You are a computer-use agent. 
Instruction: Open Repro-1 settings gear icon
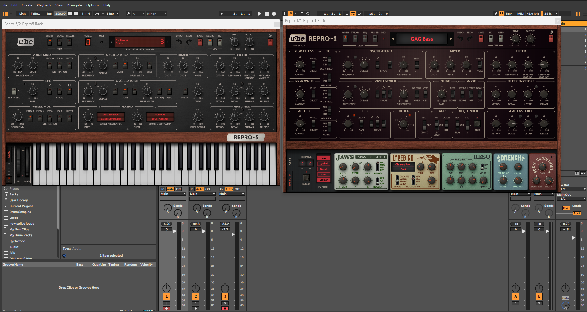click(x=551, y=32)
